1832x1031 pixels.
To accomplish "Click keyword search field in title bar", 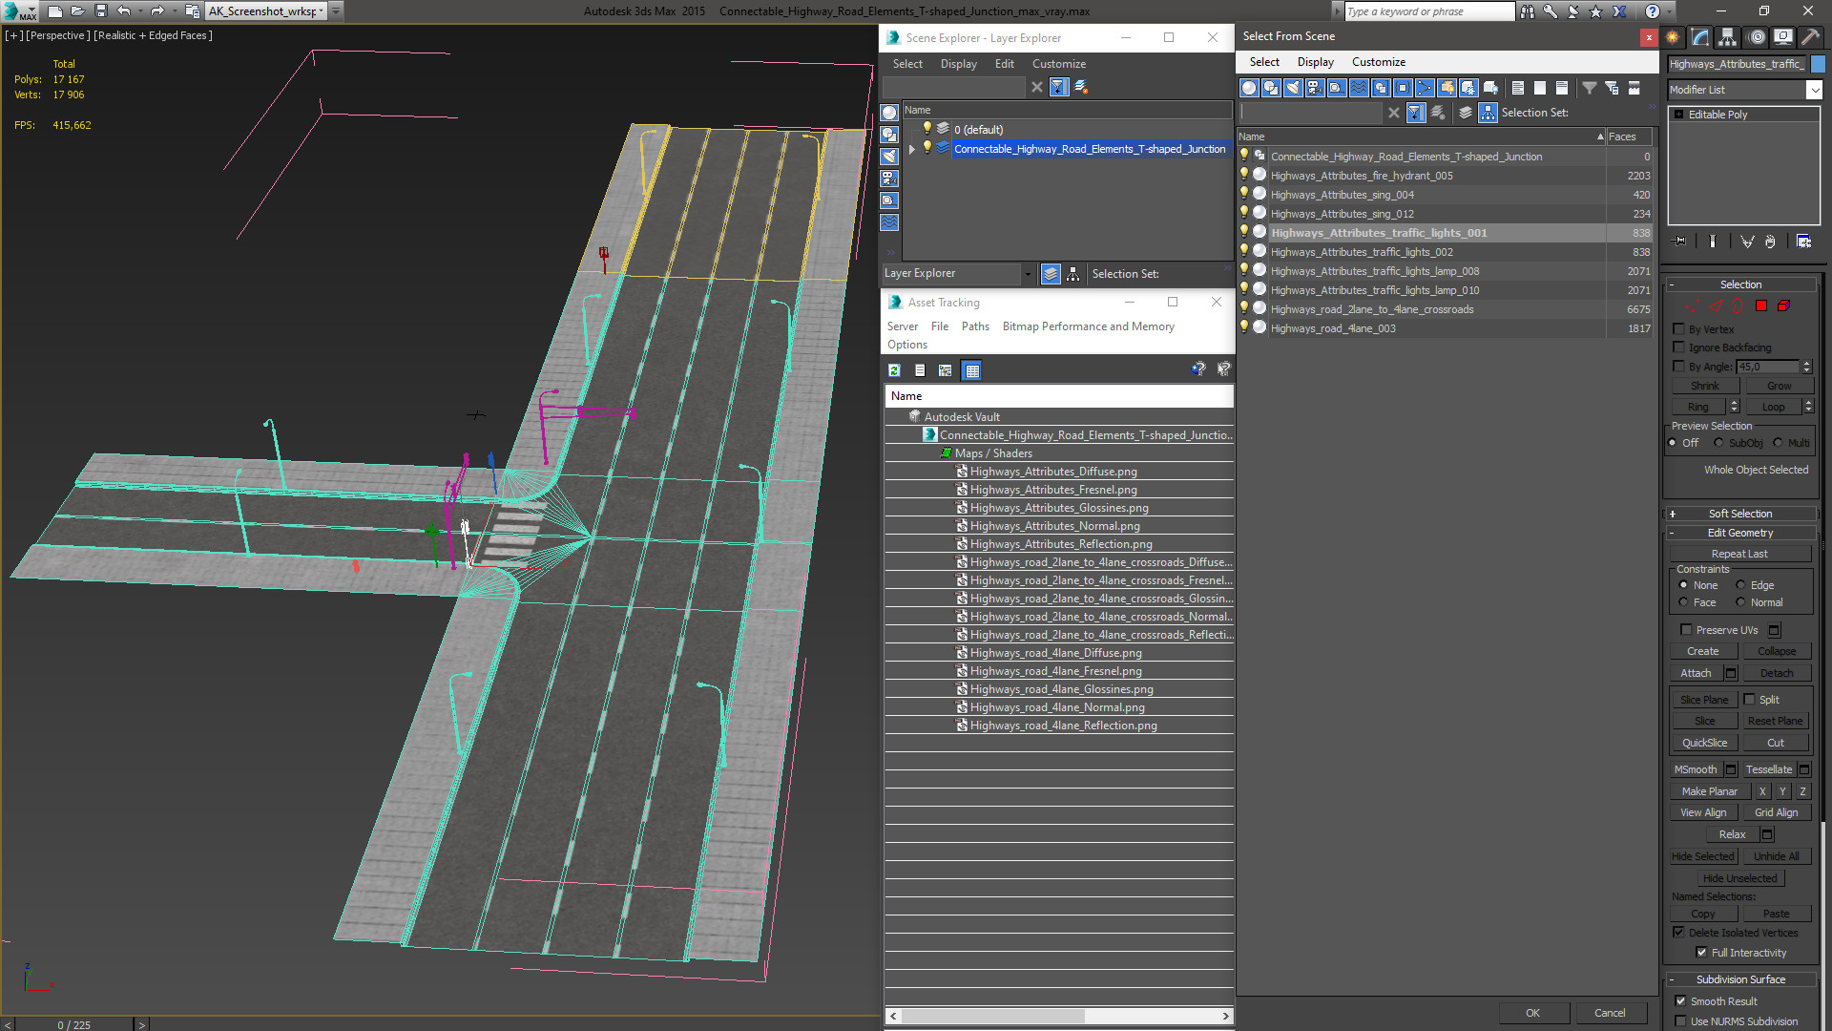I will [1428, 11].
